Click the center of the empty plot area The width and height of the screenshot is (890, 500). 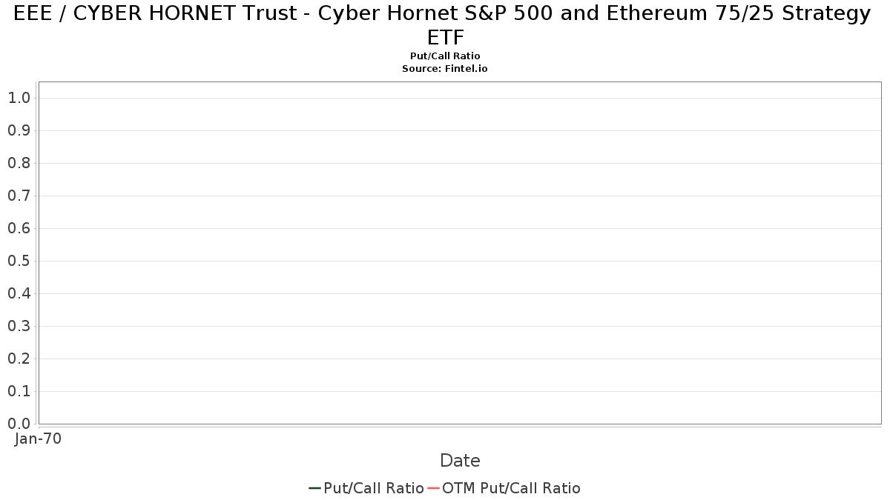click(460, 253)
